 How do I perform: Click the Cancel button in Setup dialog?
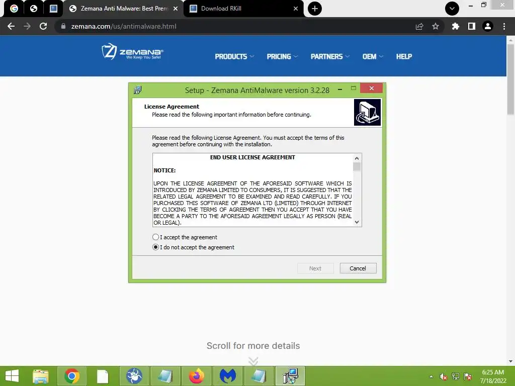tap(358, 268)
